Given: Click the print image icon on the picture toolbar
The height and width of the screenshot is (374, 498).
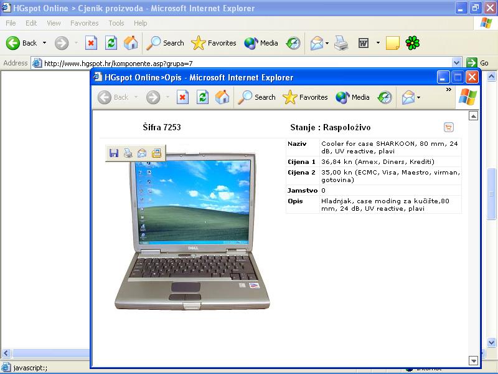Looking at the screenshot, I should (128, 153).
